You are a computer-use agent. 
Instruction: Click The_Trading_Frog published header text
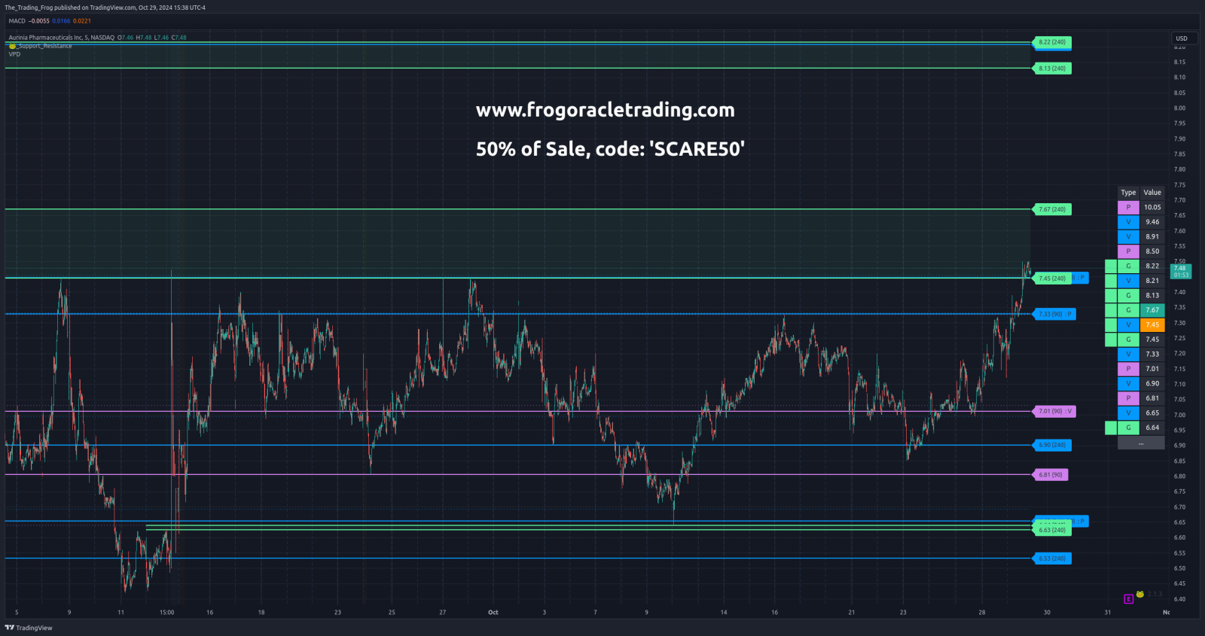point(105,8)
